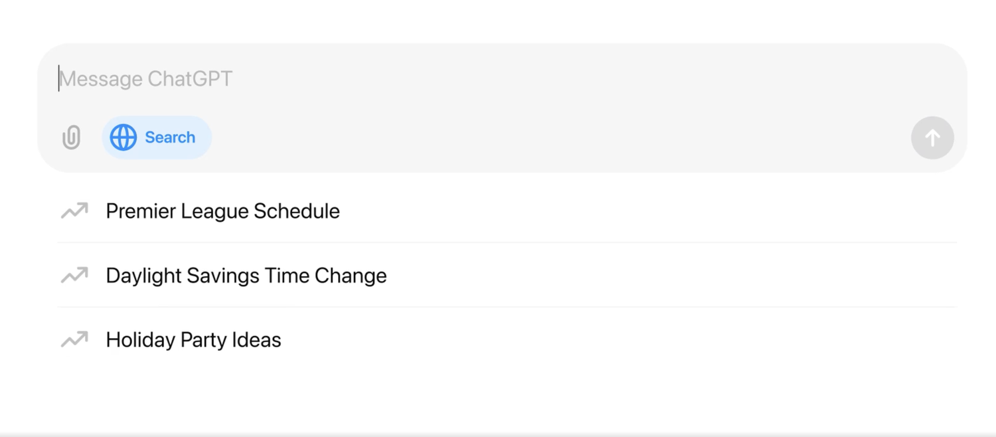Image resolution: width=996 pixels, height=437 pixels.
Task: Place cursor at the blinking caret in composer
Action: click(x=59, y=78)
